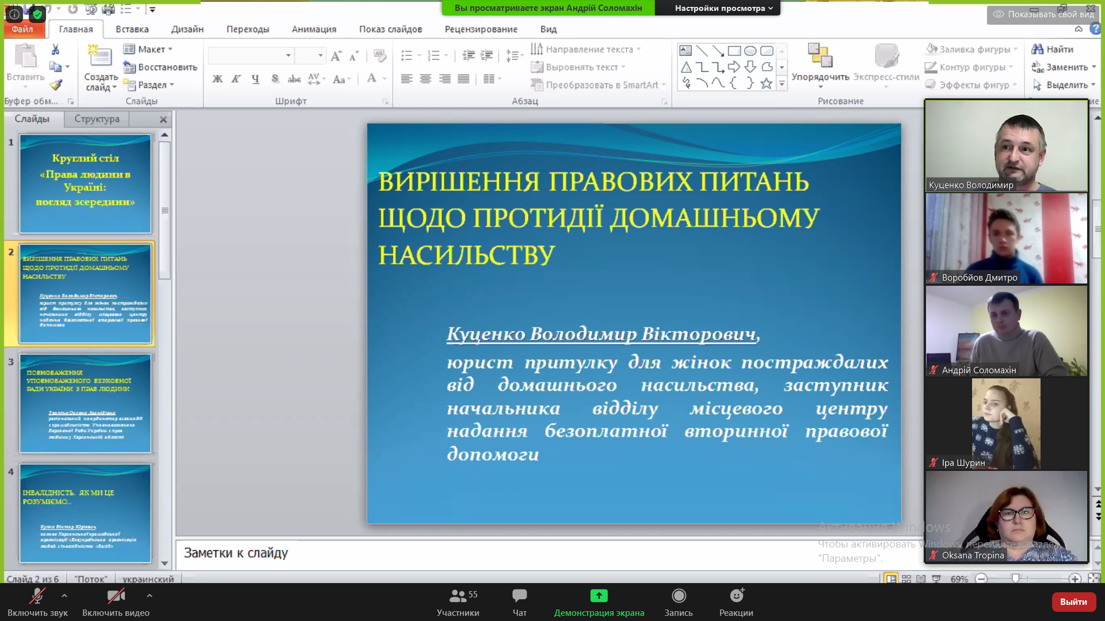The image size is (1105, 621).
Task: Open Выделить select dropdown
Action: 1064,85
